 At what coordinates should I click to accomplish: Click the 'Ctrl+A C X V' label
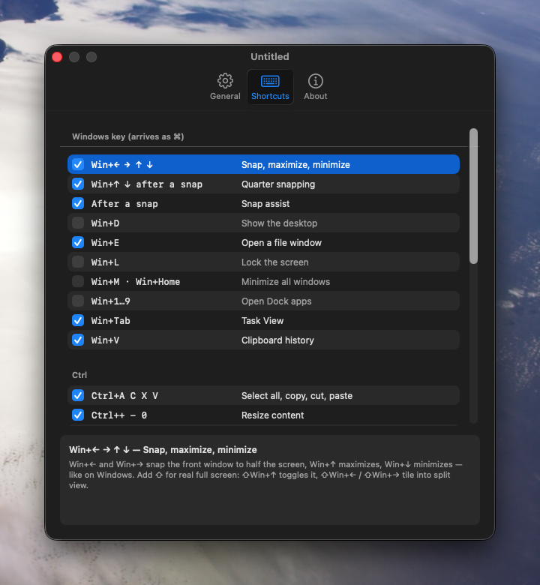(124, 396)
